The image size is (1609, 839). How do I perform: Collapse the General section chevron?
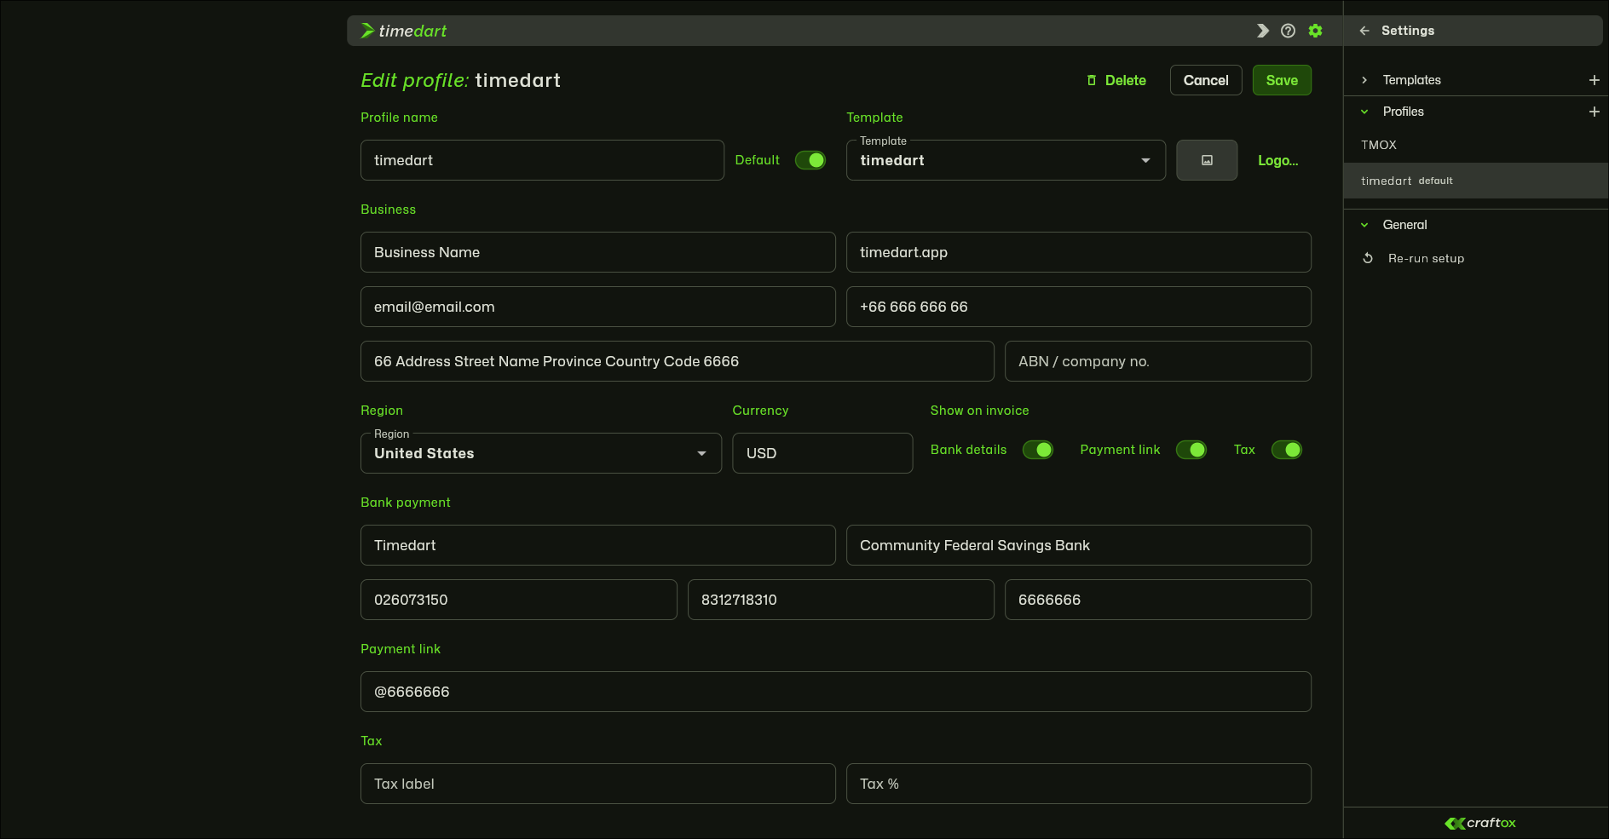click(1364, 225)
